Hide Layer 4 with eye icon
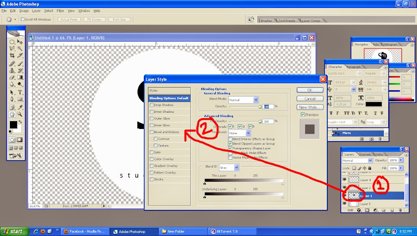Image resolution: width=417 pixels, height=236 pixels. 345,180
